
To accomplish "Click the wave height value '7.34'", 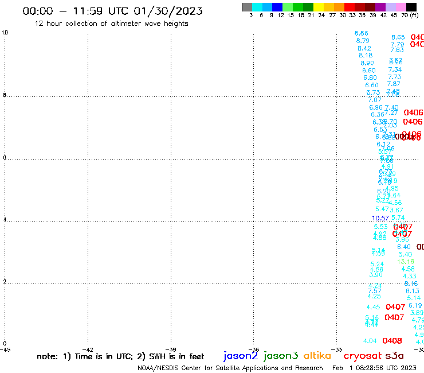I will pos(395,69).
